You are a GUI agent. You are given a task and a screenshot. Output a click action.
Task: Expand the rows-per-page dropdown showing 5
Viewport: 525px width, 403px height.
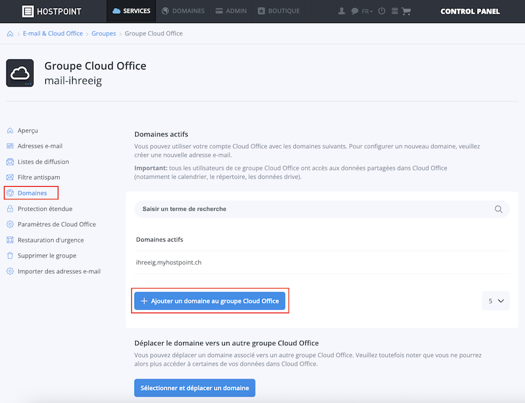[496, 301]
